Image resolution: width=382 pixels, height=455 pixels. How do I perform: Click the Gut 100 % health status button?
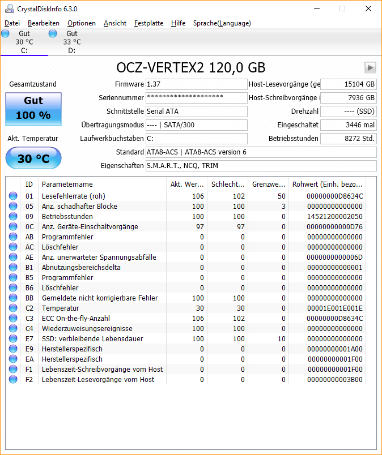(33, 109)
